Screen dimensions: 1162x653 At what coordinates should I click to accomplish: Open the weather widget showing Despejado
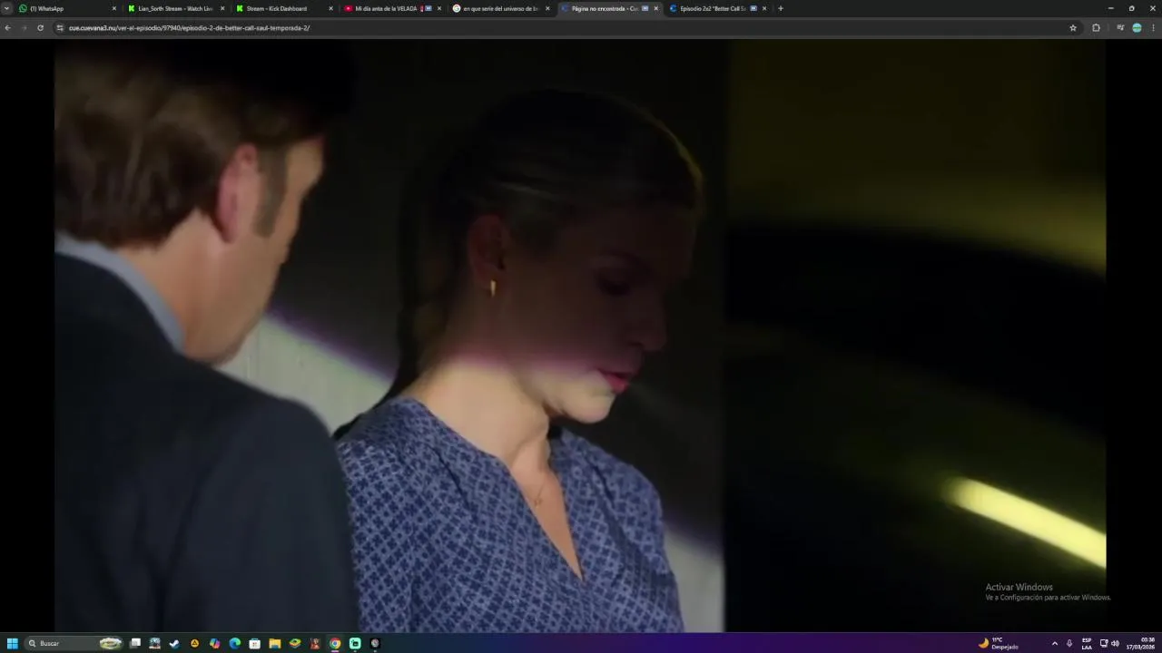pos(999,643)
